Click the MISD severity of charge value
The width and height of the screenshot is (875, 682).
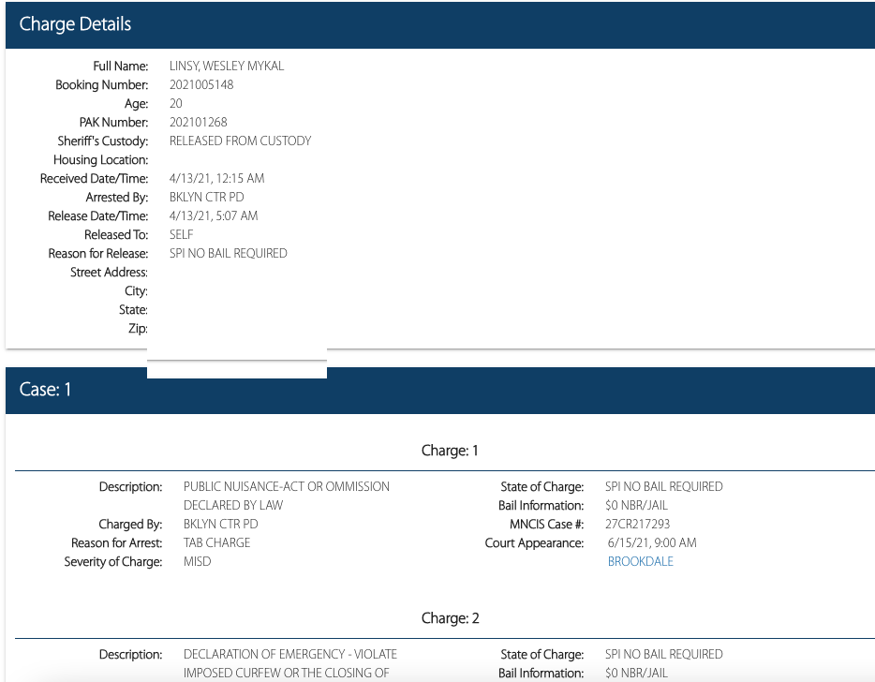point(197,562)
